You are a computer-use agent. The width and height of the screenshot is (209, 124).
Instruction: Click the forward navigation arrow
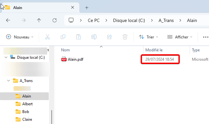24,20
